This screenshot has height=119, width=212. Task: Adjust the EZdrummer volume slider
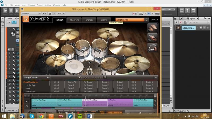tap(140, 113)
